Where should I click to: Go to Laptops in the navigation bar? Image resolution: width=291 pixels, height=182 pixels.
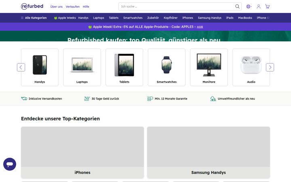99,18
